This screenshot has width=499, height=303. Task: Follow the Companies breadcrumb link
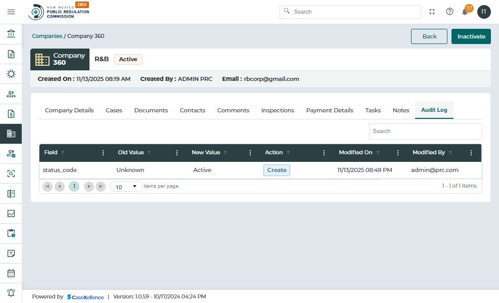click(x=47, y=36)
